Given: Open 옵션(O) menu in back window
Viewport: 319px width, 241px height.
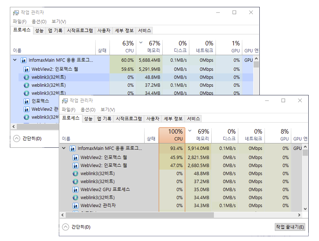Looking at the screenshot, I should tap(39, 21).
